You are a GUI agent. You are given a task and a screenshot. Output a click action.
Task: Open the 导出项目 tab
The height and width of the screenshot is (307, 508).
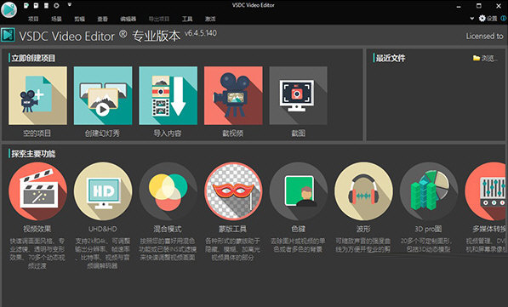point(159,19)
